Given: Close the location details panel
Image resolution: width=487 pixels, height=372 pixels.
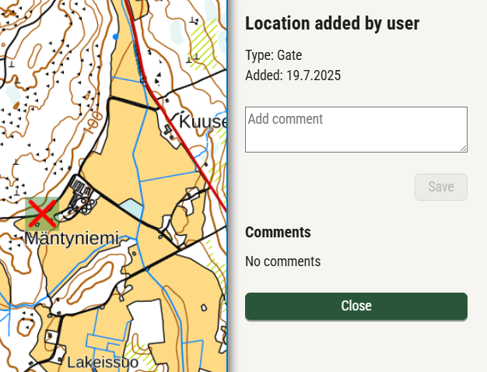Looking at the screenshot, I should tap(356, 306).
